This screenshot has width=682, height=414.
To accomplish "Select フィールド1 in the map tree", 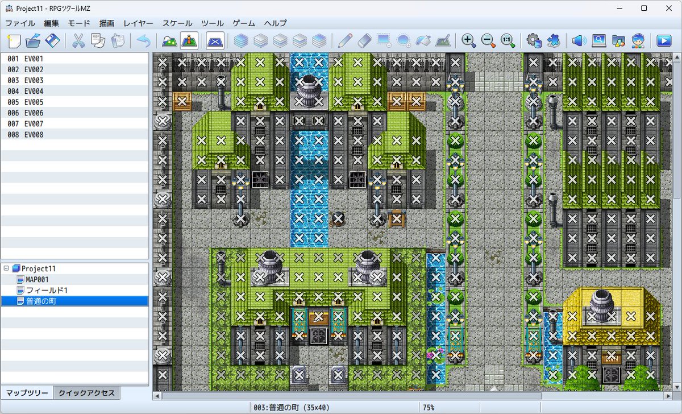I will [47, 290].
